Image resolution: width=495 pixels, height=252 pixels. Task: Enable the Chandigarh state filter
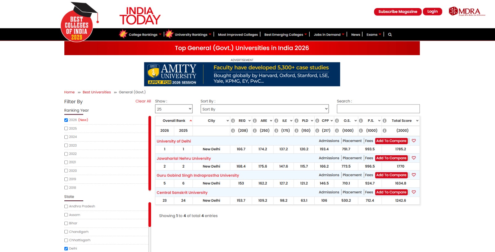point(66,232)
